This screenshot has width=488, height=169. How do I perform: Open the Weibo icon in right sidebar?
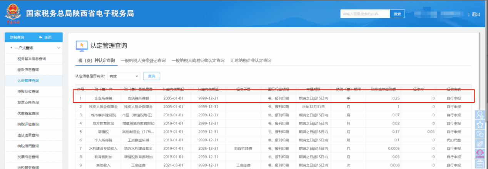click(x=480, y=143)
